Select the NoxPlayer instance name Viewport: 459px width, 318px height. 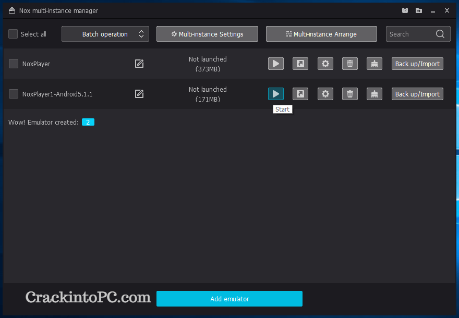pyautogui.click(x=37, y=64)
